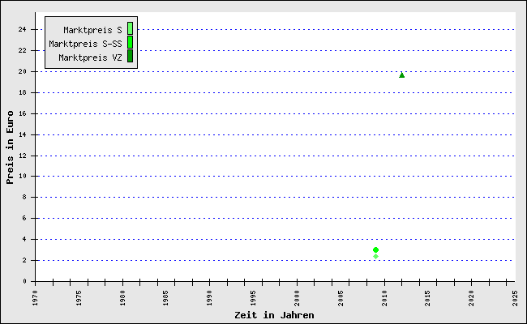Click the 0 value on the price axis
Image resolution: width=527 pixels, height=324 pixels.
(x=25, y=281)
